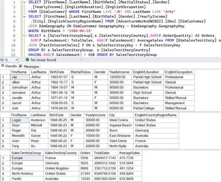Select the SalesTerritoryGroup column header
221x182 pixels.
27,153
